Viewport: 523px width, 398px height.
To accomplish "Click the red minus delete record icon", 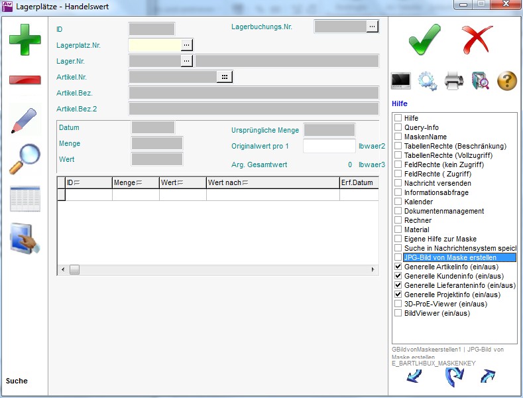I will pyautogui.click(x=25, y=80).
